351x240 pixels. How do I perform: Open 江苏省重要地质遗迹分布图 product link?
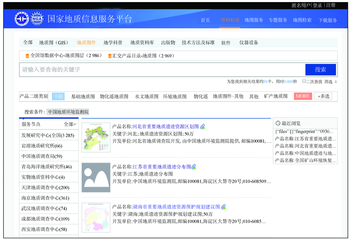pyautogui.click(x=161, y=167)
